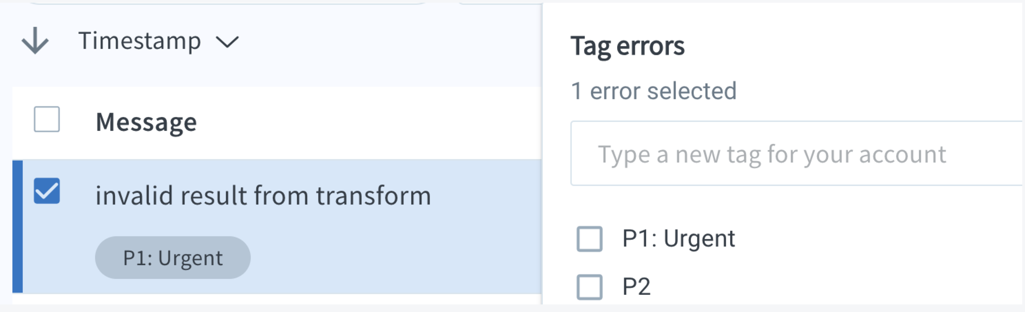Click the unchecked box beside P1: Urgent
1025x312 pixels.
pyautogui.click(x=589, y=238)
